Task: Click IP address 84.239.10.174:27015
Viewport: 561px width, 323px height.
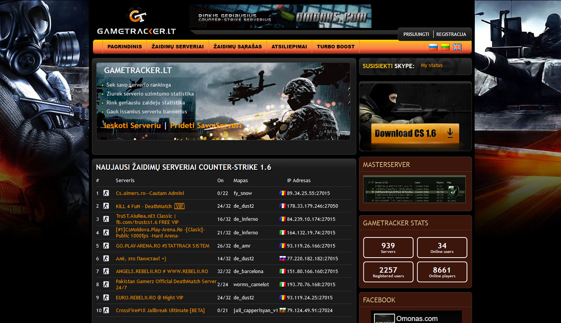Action: pyautogui.click(x=311, y=219)
